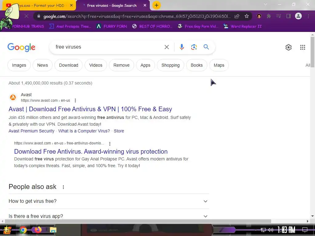The image size is (315, 236).
Task: Click the Chrome address bar URL
Action: click(137, 16)
